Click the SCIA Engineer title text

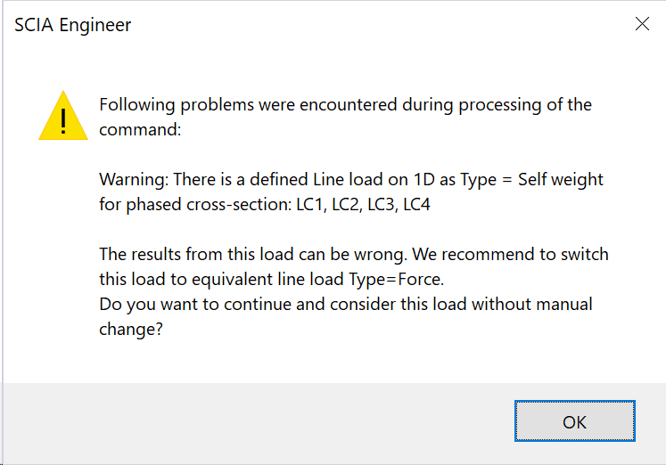(x=73, y=25)
